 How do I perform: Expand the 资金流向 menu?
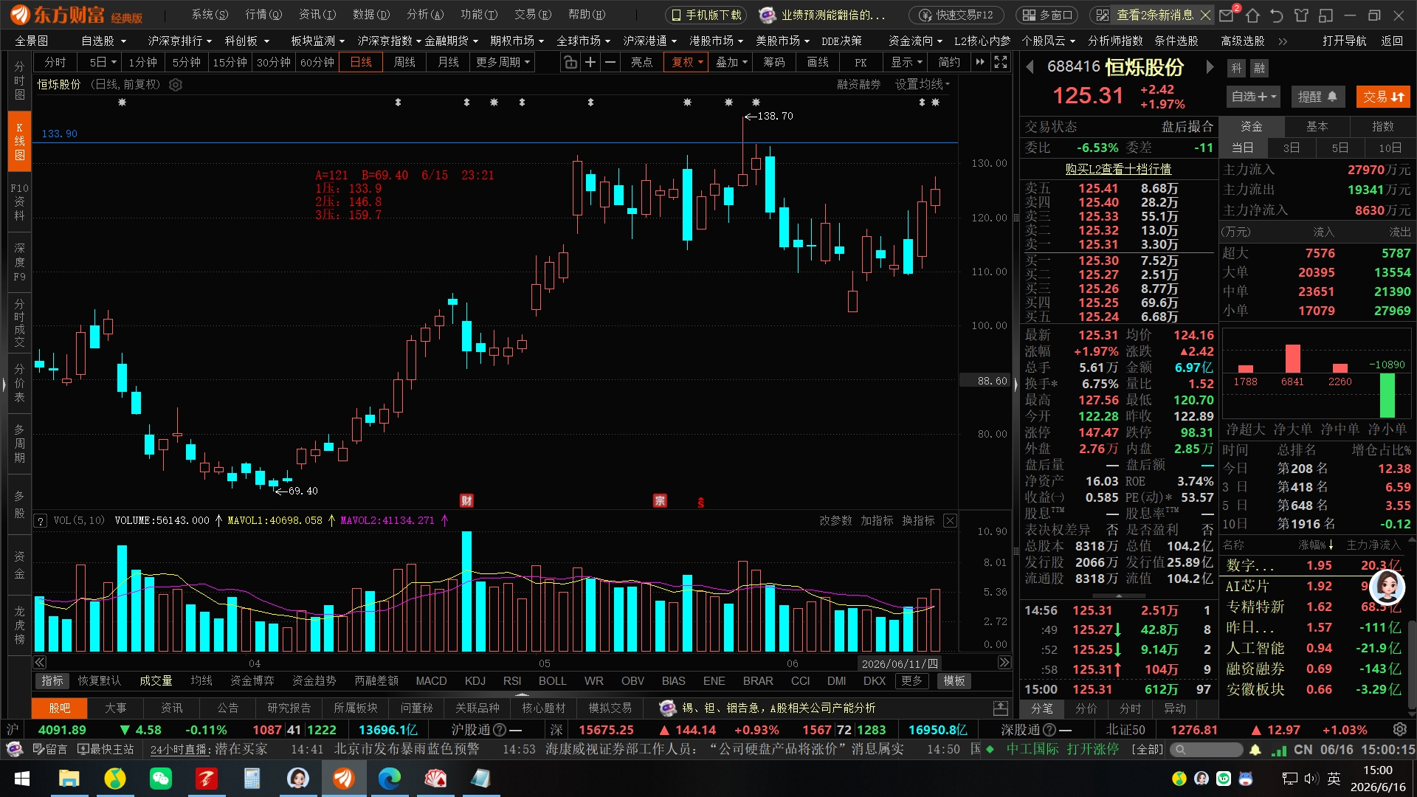916,41
